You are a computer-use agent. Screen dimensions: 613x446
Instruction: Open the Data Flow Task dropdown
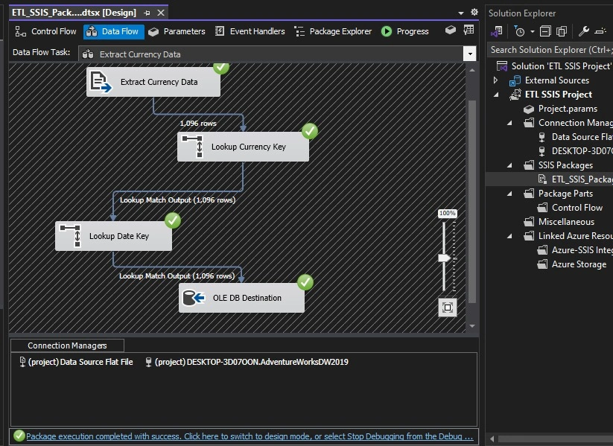tap(470, 54)
